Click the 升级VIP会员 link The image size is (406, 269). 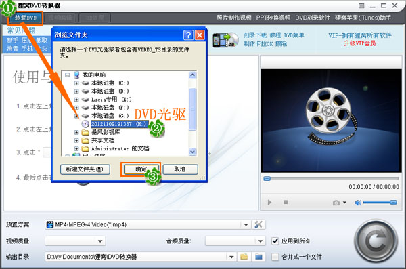360,43
